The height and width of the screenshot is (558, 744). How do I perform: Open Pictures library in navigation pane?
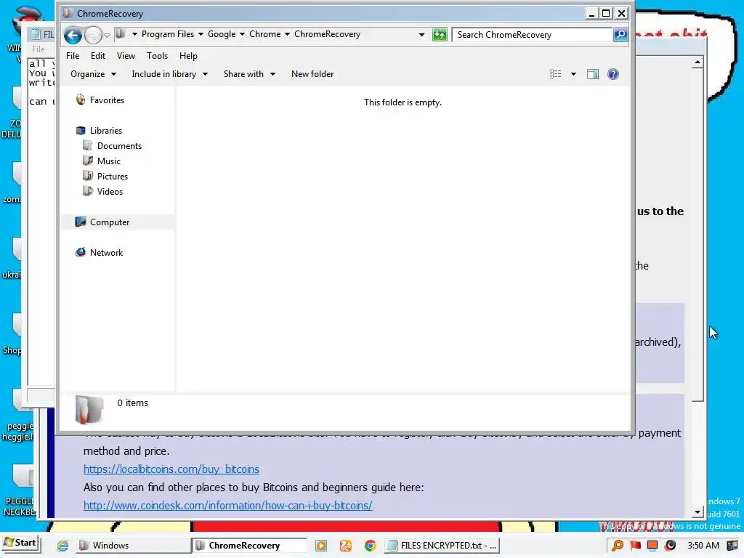click(x=113, y=176)
